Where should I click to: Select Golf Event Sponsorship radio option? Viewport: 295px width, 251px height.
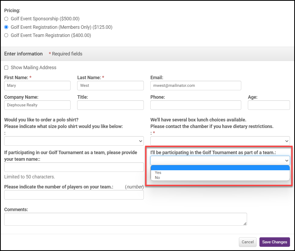click(x=6, y=19)
